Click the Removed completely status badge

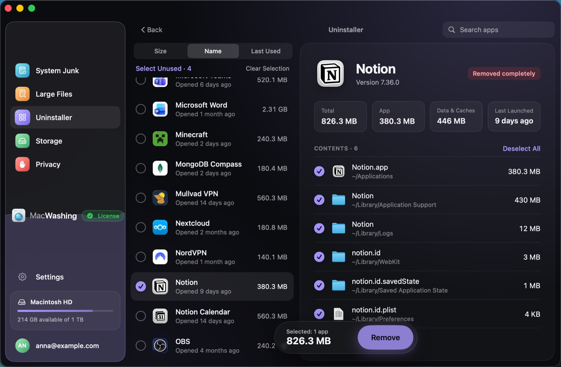504,74
